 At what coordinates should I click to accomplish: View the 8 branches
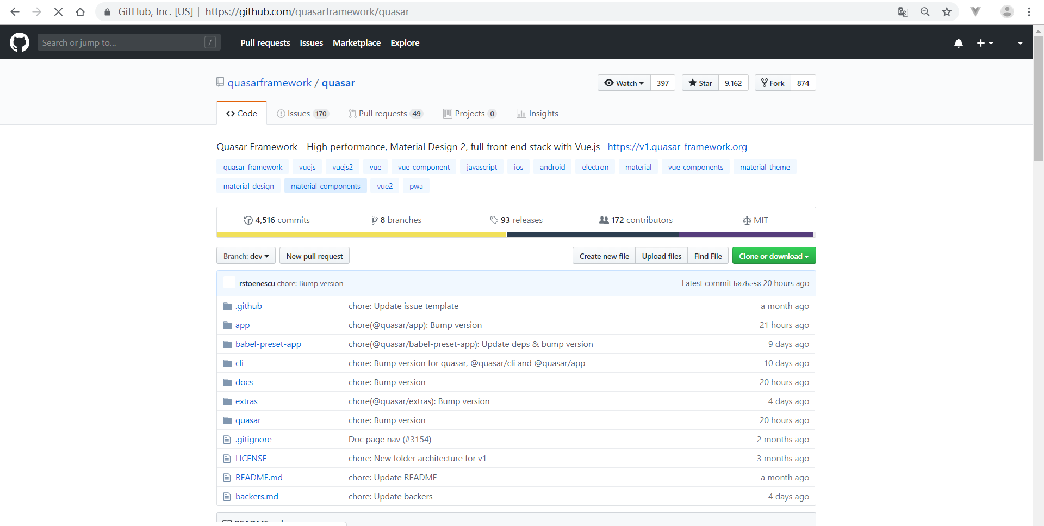[x=396, y=220]
